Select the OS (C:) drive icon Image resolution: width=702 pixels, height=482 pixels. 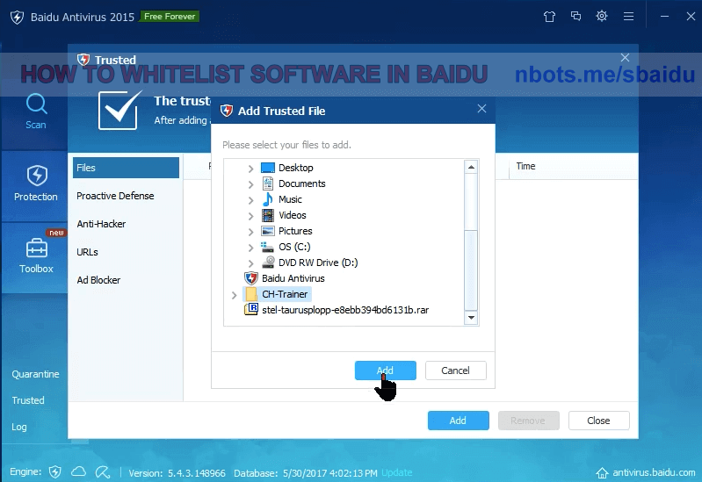267,247
